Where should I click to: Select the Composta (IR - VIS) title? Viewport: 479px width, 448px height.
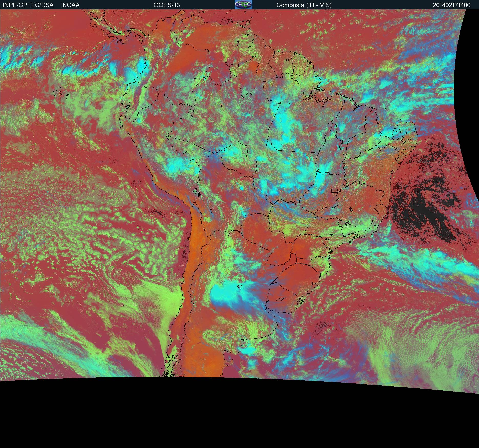[304, 5]
